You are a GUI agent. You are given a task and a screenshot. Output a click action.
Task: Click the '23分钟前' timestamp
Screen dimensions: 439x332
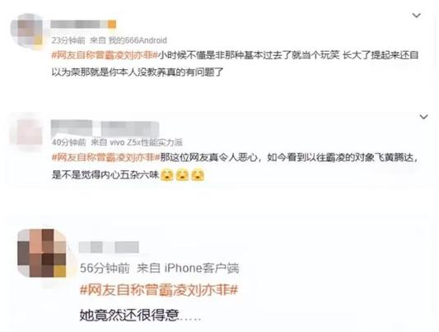(x=68, y=40)
